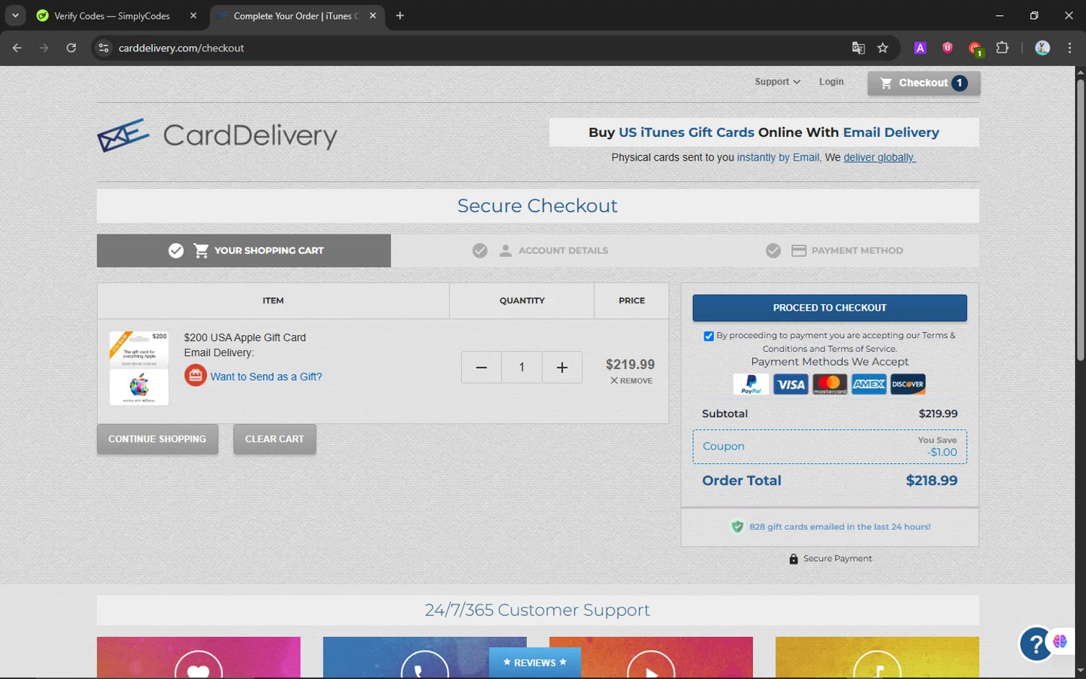The height and width of the screenshot is (679, 1086).
Task: Open the tab search dropdown arrow
Action: point(15,15)
